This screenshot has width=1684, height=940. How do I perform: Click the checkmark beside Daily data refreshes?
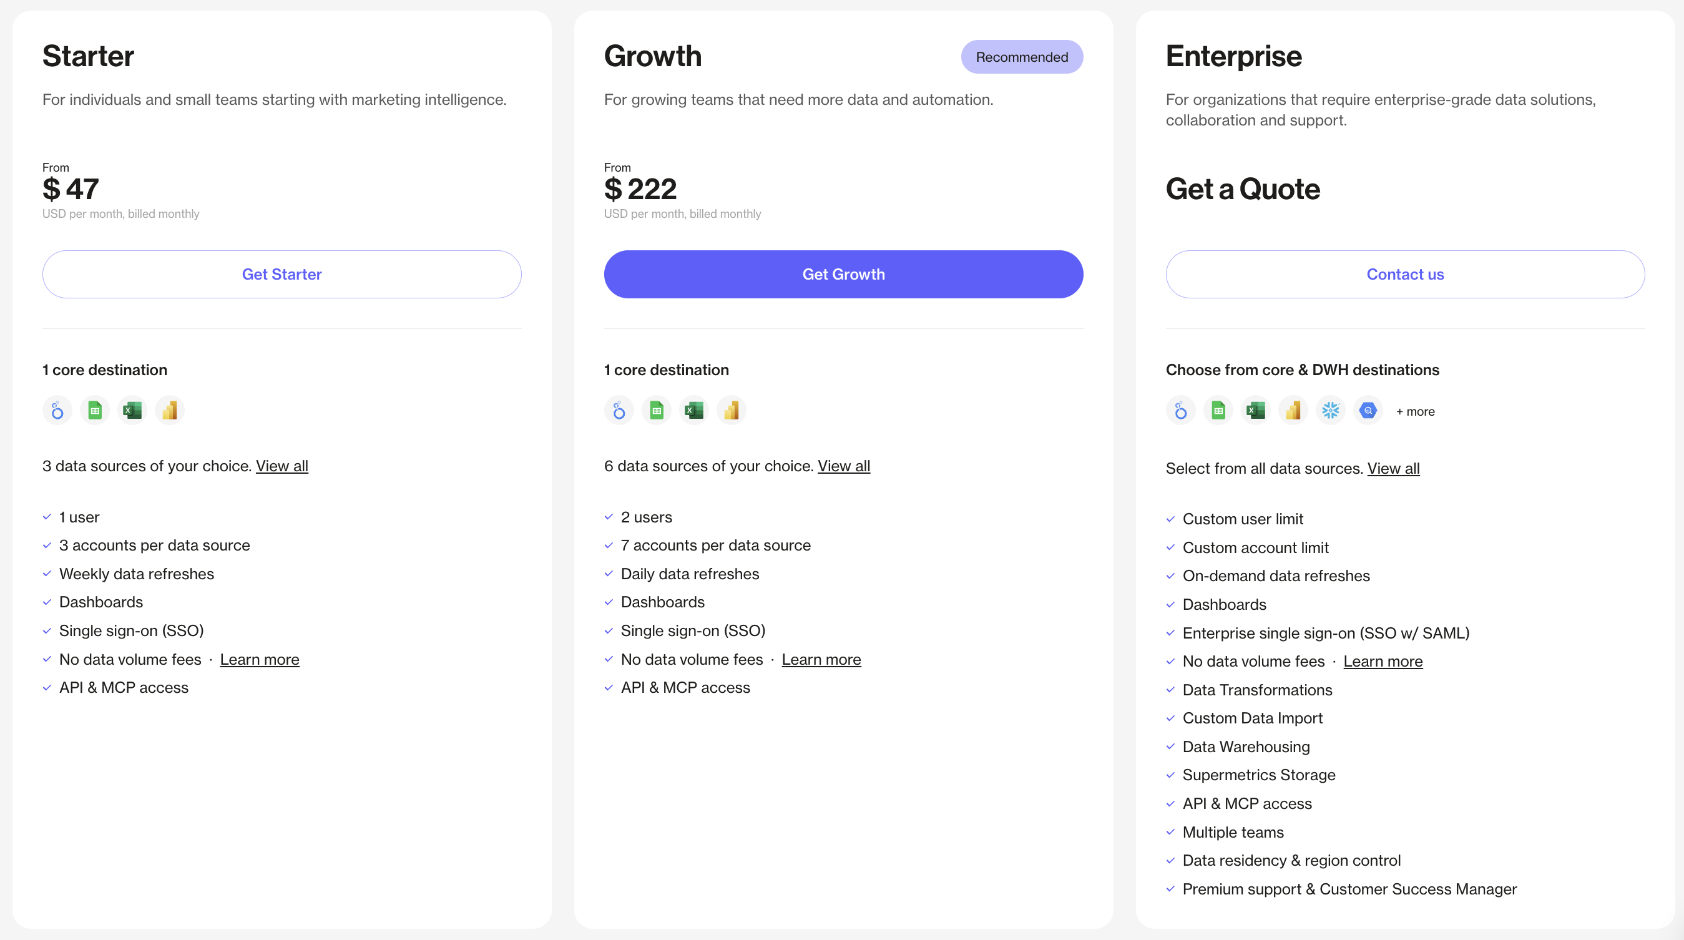pyautogui.click(x=608, y=574)
